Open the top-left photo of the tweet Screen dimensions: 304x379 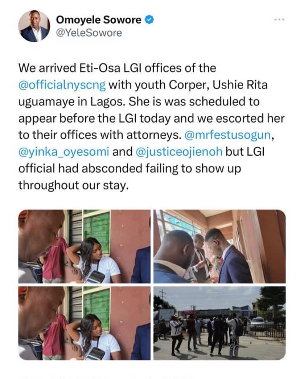point(84,246)
